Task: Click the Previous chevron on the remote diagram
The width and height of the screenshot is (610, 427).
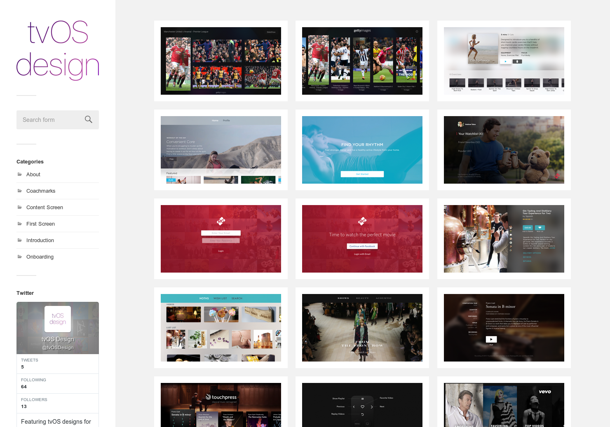Action: (x=354, y=407)
